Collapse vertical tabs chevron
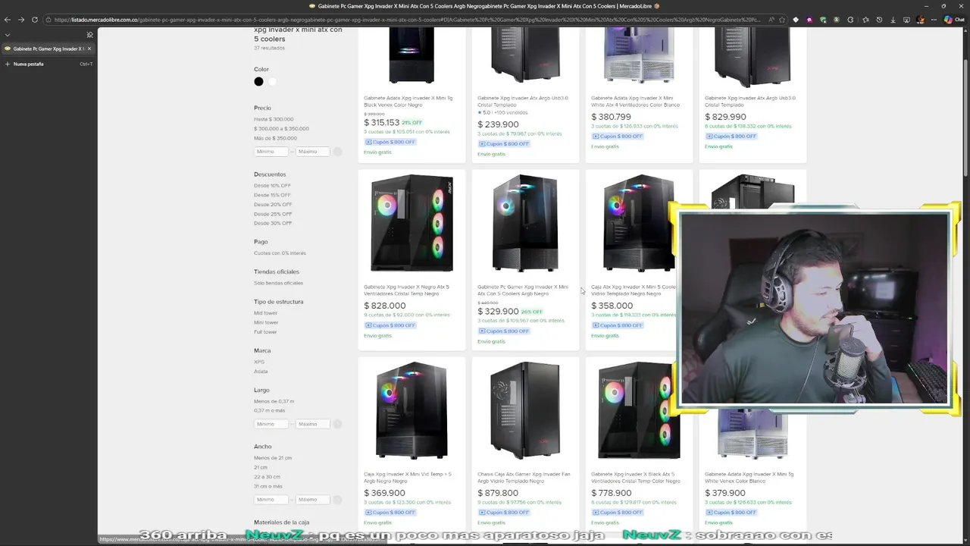Screen dimensions: 970x546 pos(8,35)
